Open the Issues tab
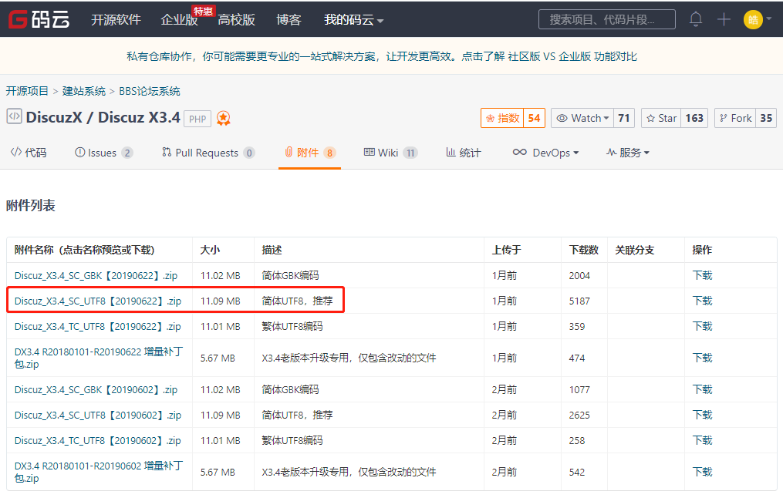This screenshot has width=783, height=498. 103,153
